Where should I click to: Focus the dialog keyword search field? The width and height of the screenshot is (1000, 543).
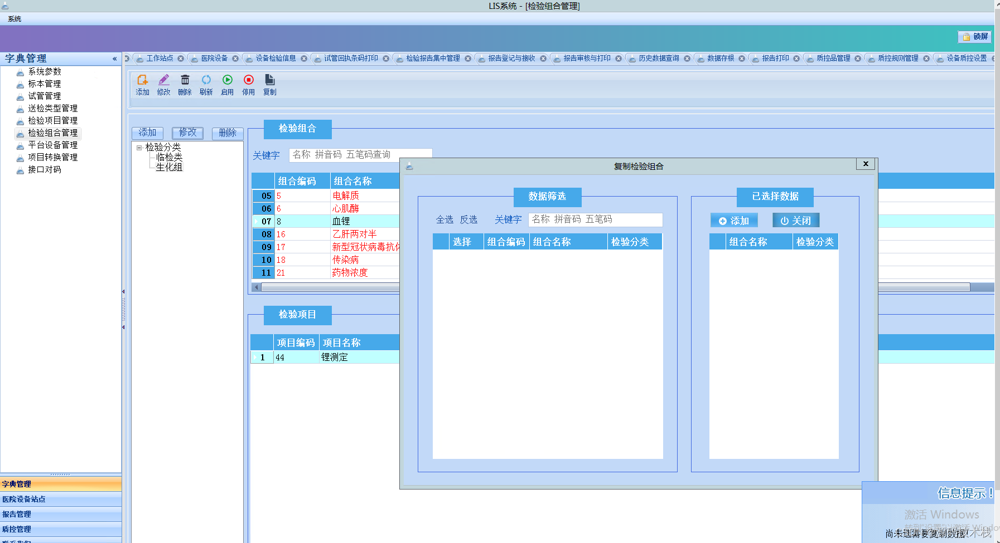pos(595,220)
